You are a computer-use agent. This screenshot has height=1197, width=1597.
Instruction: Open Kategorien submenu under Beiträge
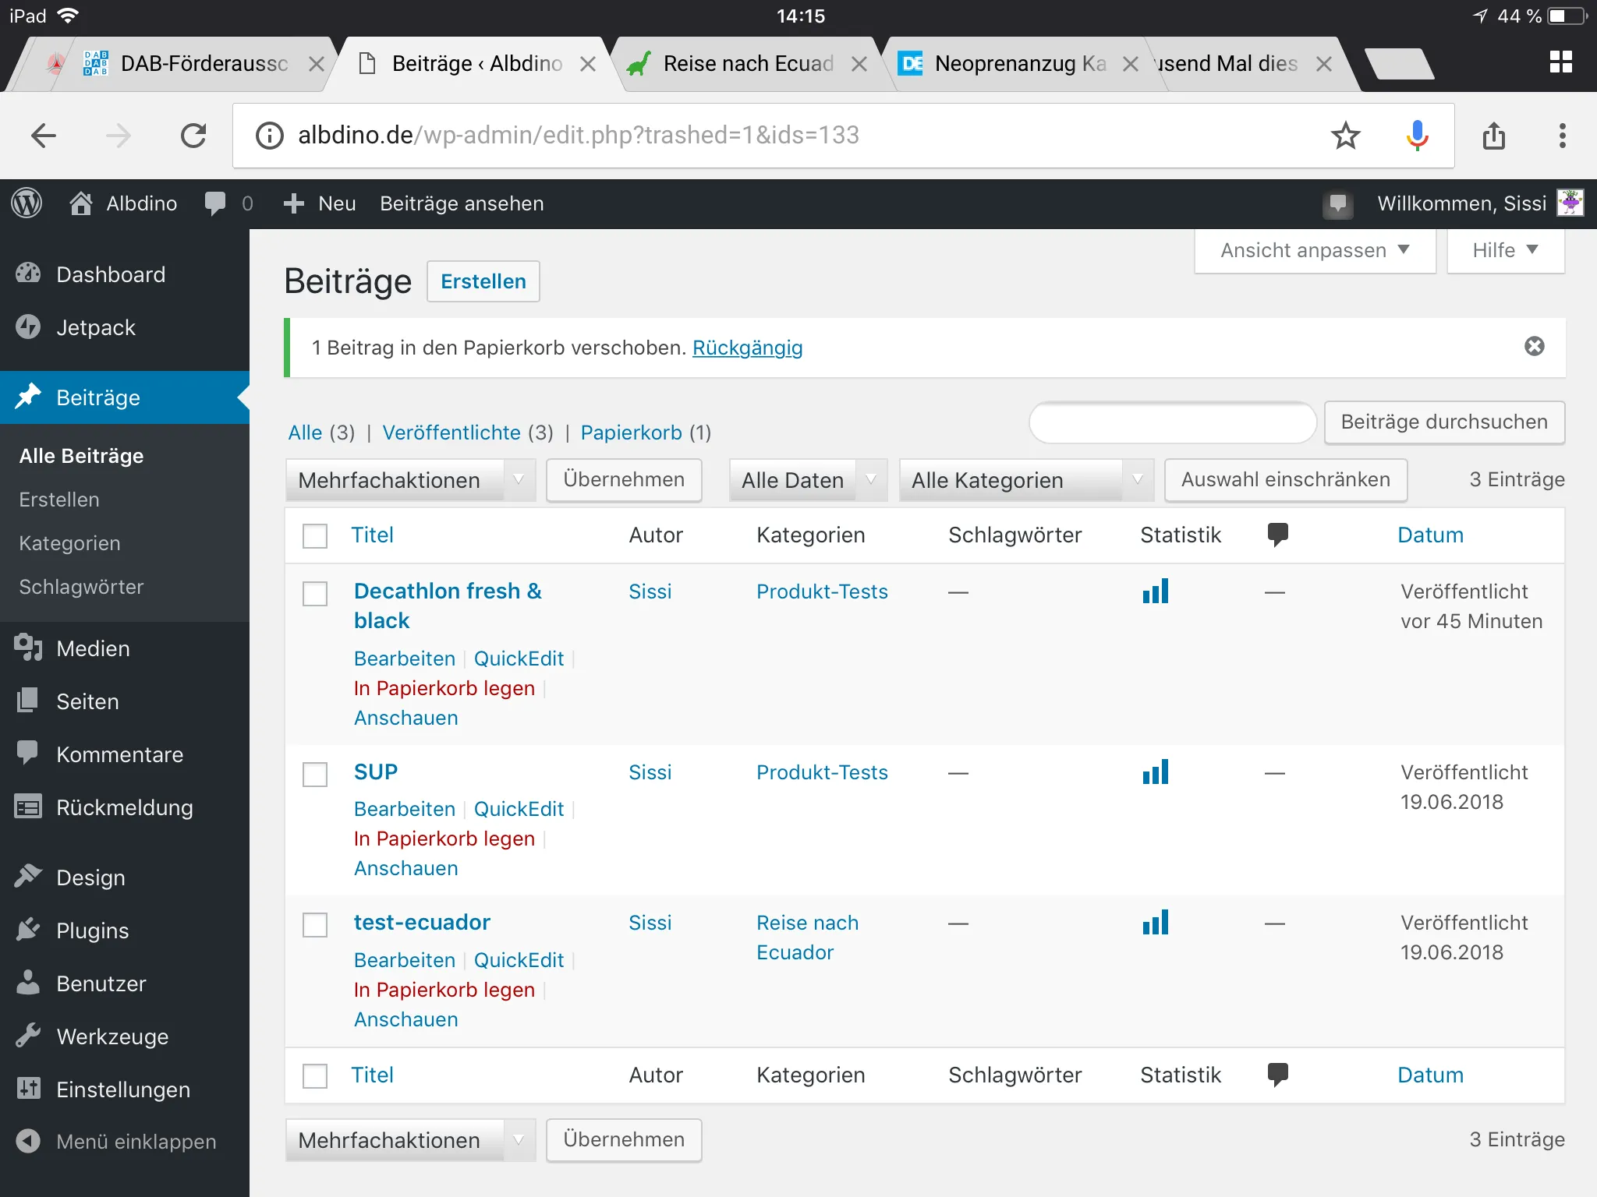click(x=70, y=543)
